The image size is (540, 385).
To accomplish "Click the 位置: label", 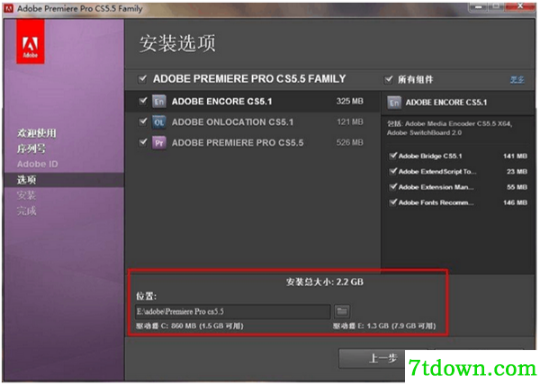I will pos(146,296).
